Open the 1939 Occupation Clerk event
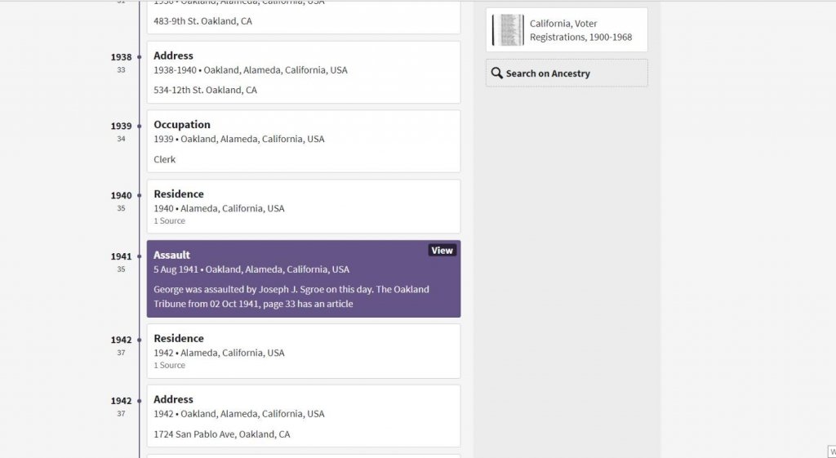This screenshot has width=836, height=458. coord(303,142)
